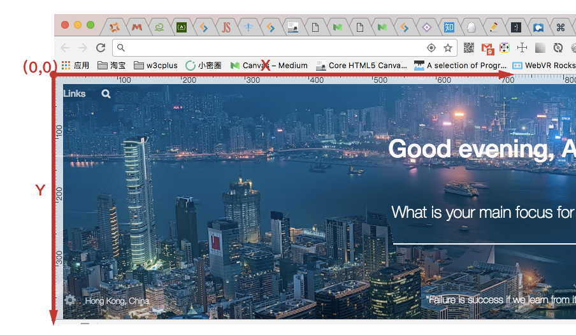Switch to the pencil icon tab
576x335 pixels.
pos(494,27)
